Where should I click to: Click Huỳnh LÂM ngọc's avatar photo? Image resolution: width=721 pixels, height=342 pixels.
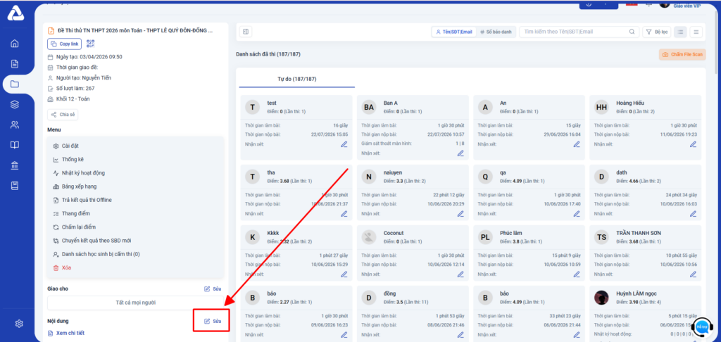pos(601,298)
